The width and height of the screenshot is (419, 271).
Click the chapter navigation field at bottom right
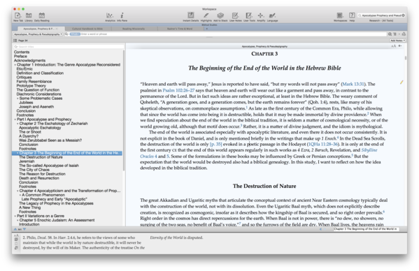(366, 229)
